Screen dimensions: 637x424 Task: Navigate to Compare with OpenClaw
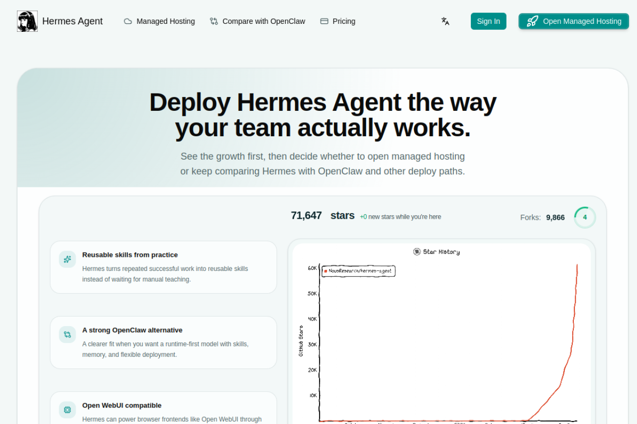[x=264, y=21]
